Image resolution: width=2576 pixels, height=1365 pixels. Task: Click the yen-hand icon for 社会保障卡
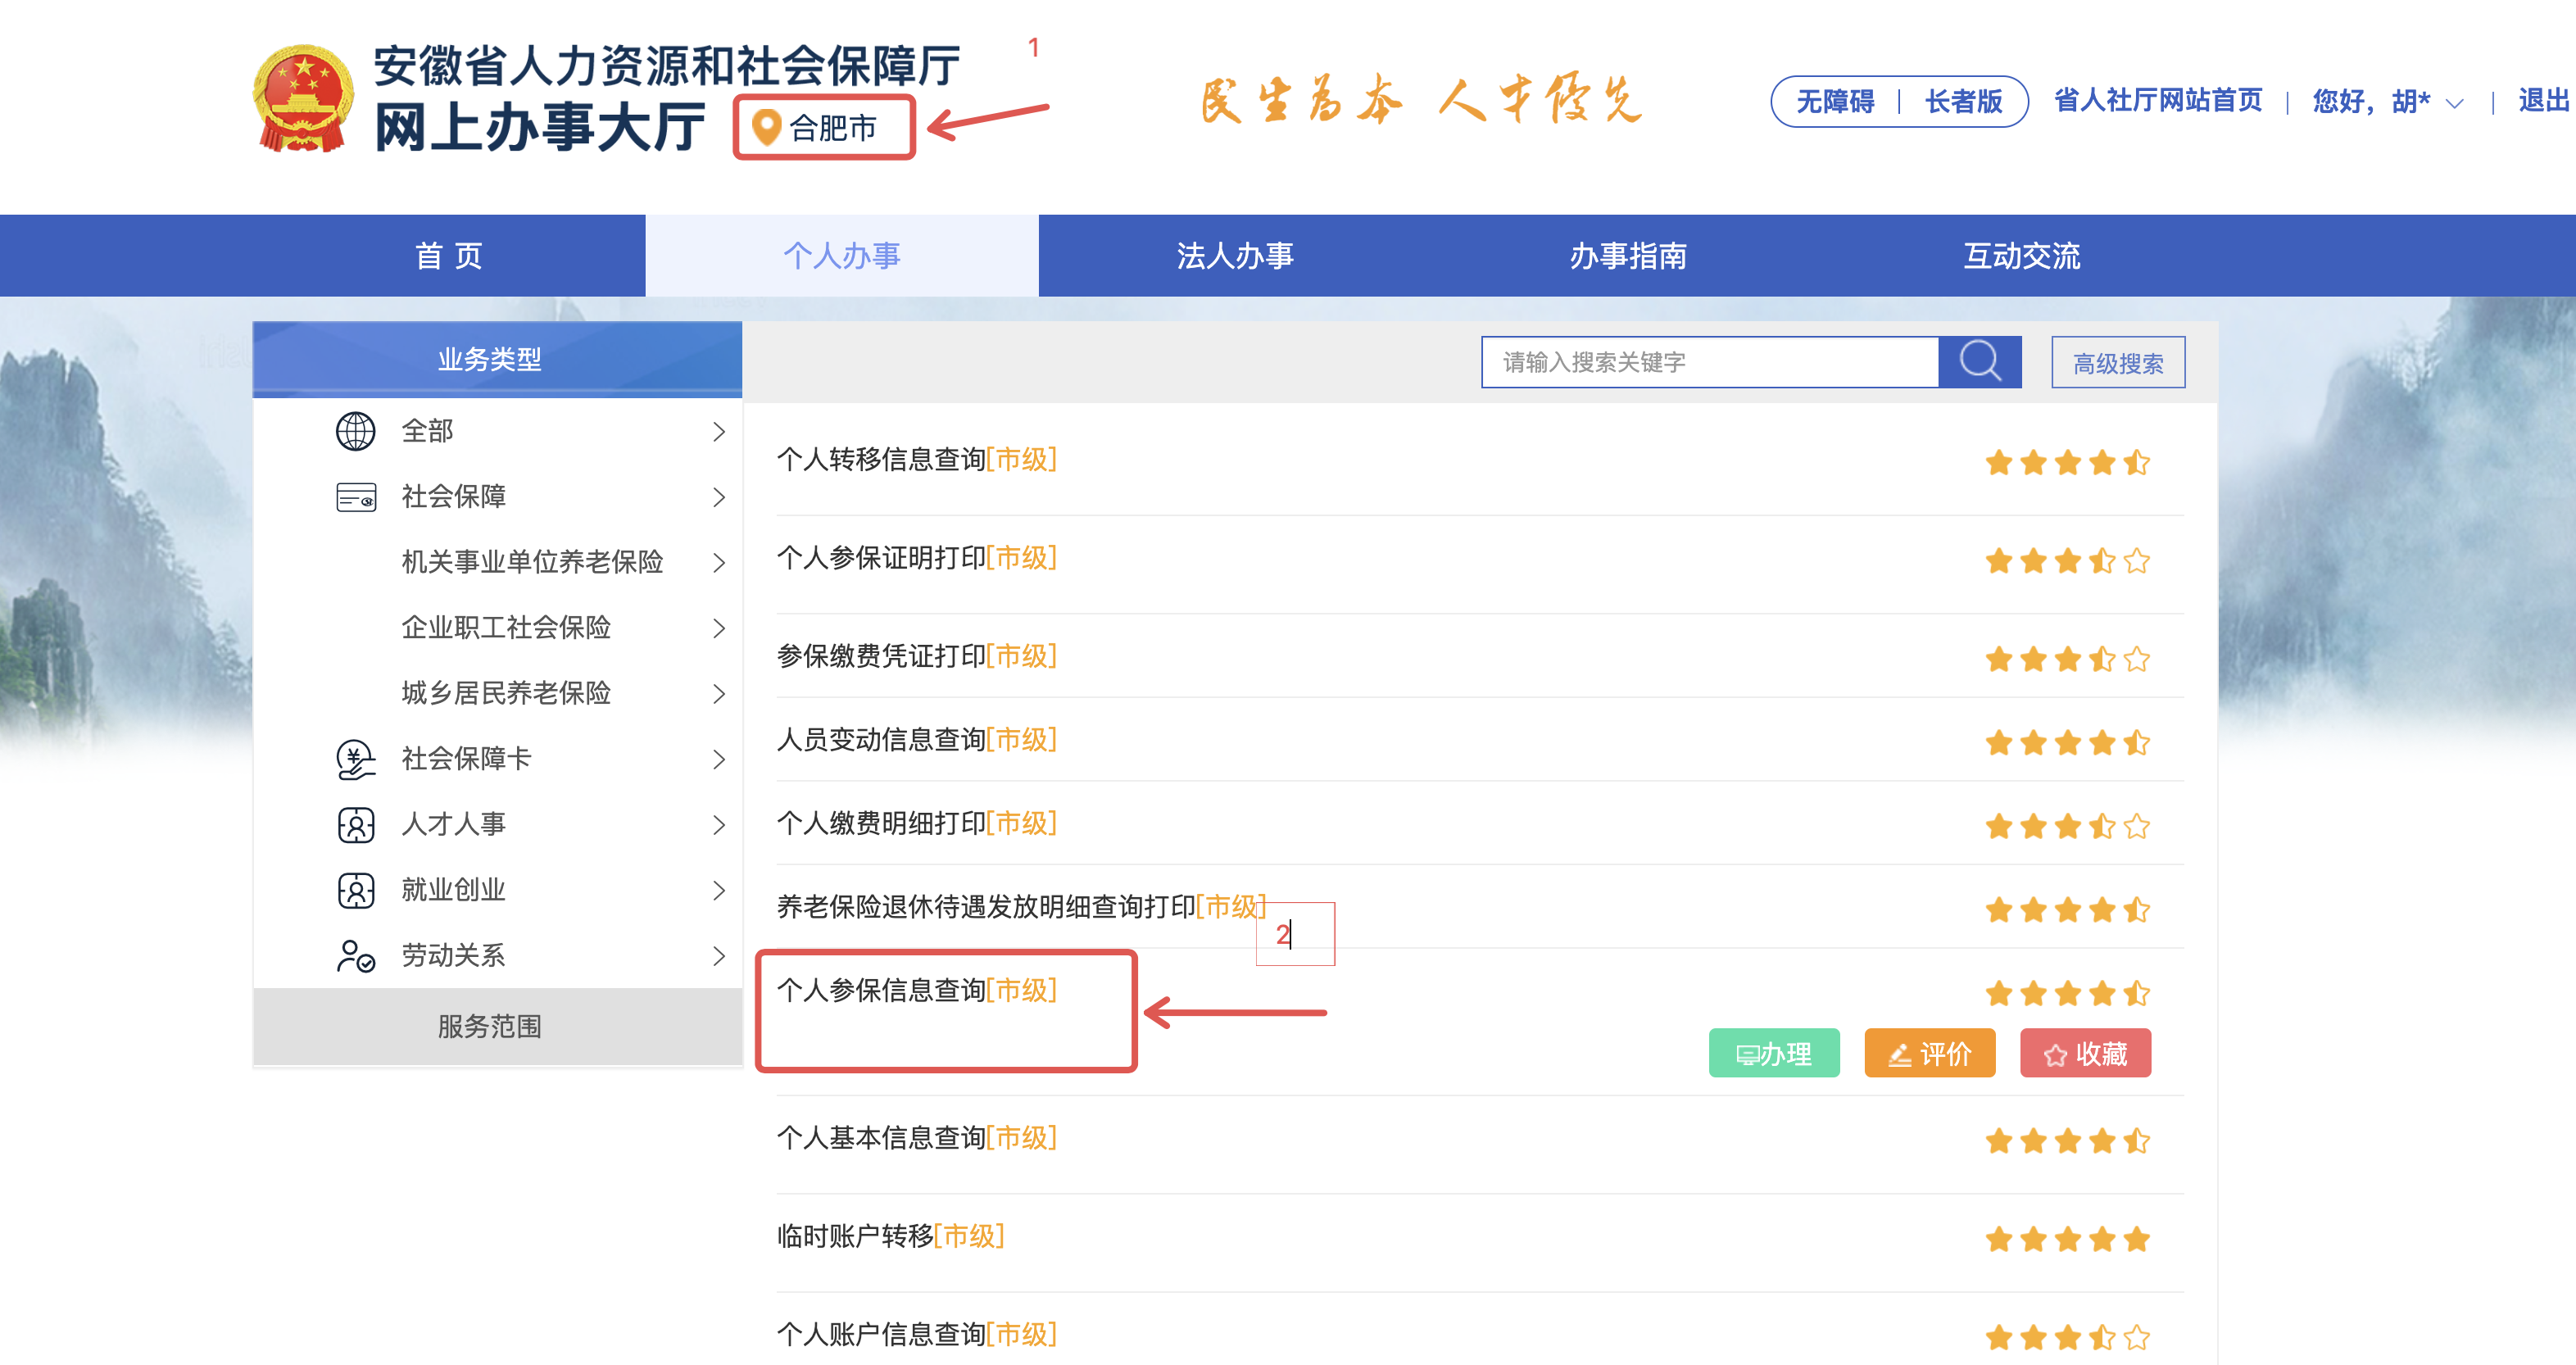[x=355, y=759]
